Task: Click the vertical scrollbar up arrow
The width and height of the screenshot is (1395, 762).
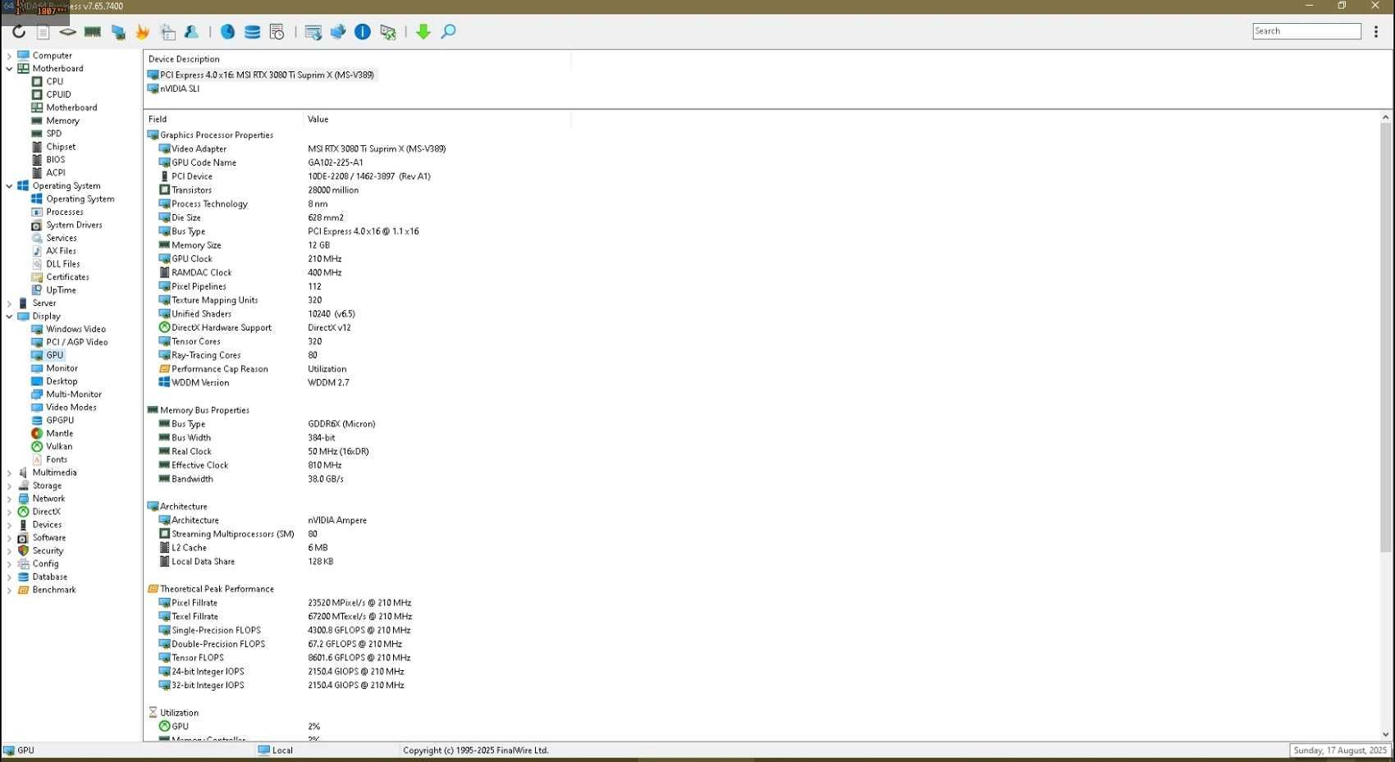Action: tap(1386, 118)
